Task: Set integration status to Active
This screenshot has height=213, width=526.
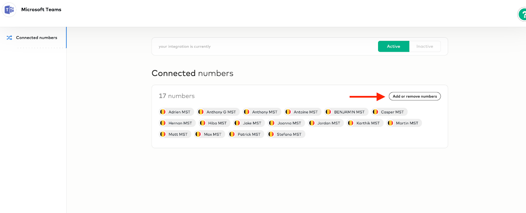Action: click(x=394, y=46)
